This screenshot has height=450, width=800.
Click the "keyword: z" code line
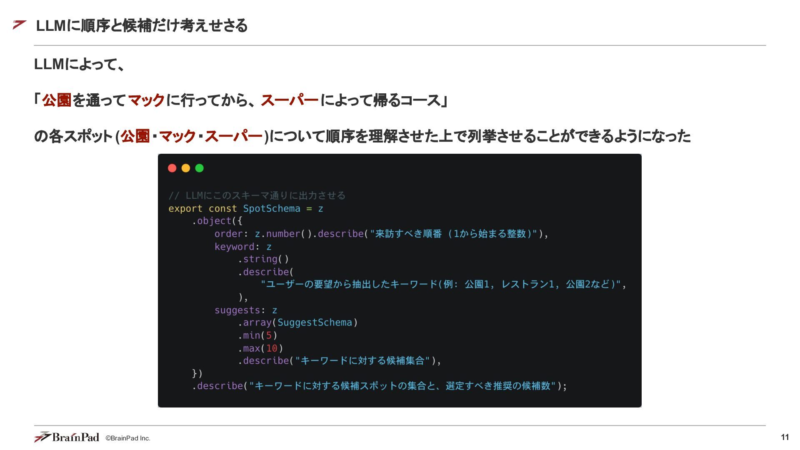pos(243,247)
